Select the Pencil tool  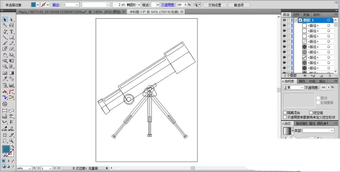pyautogui.click(x=11, y=43)
